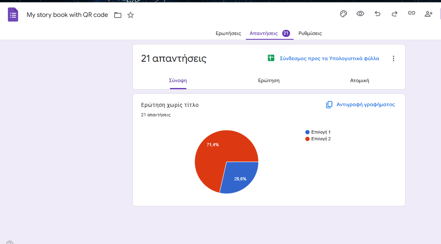Switch to the Ερωτήσεις tab
This screenshot has height=244, width=441.
pos(228,33)
